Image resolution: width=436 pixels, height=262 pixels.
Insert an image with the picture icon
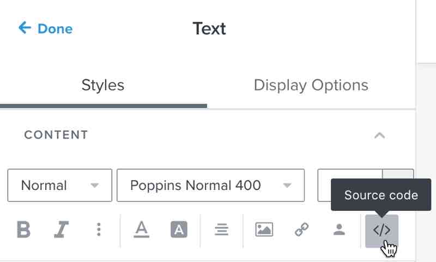click(264, 230)
